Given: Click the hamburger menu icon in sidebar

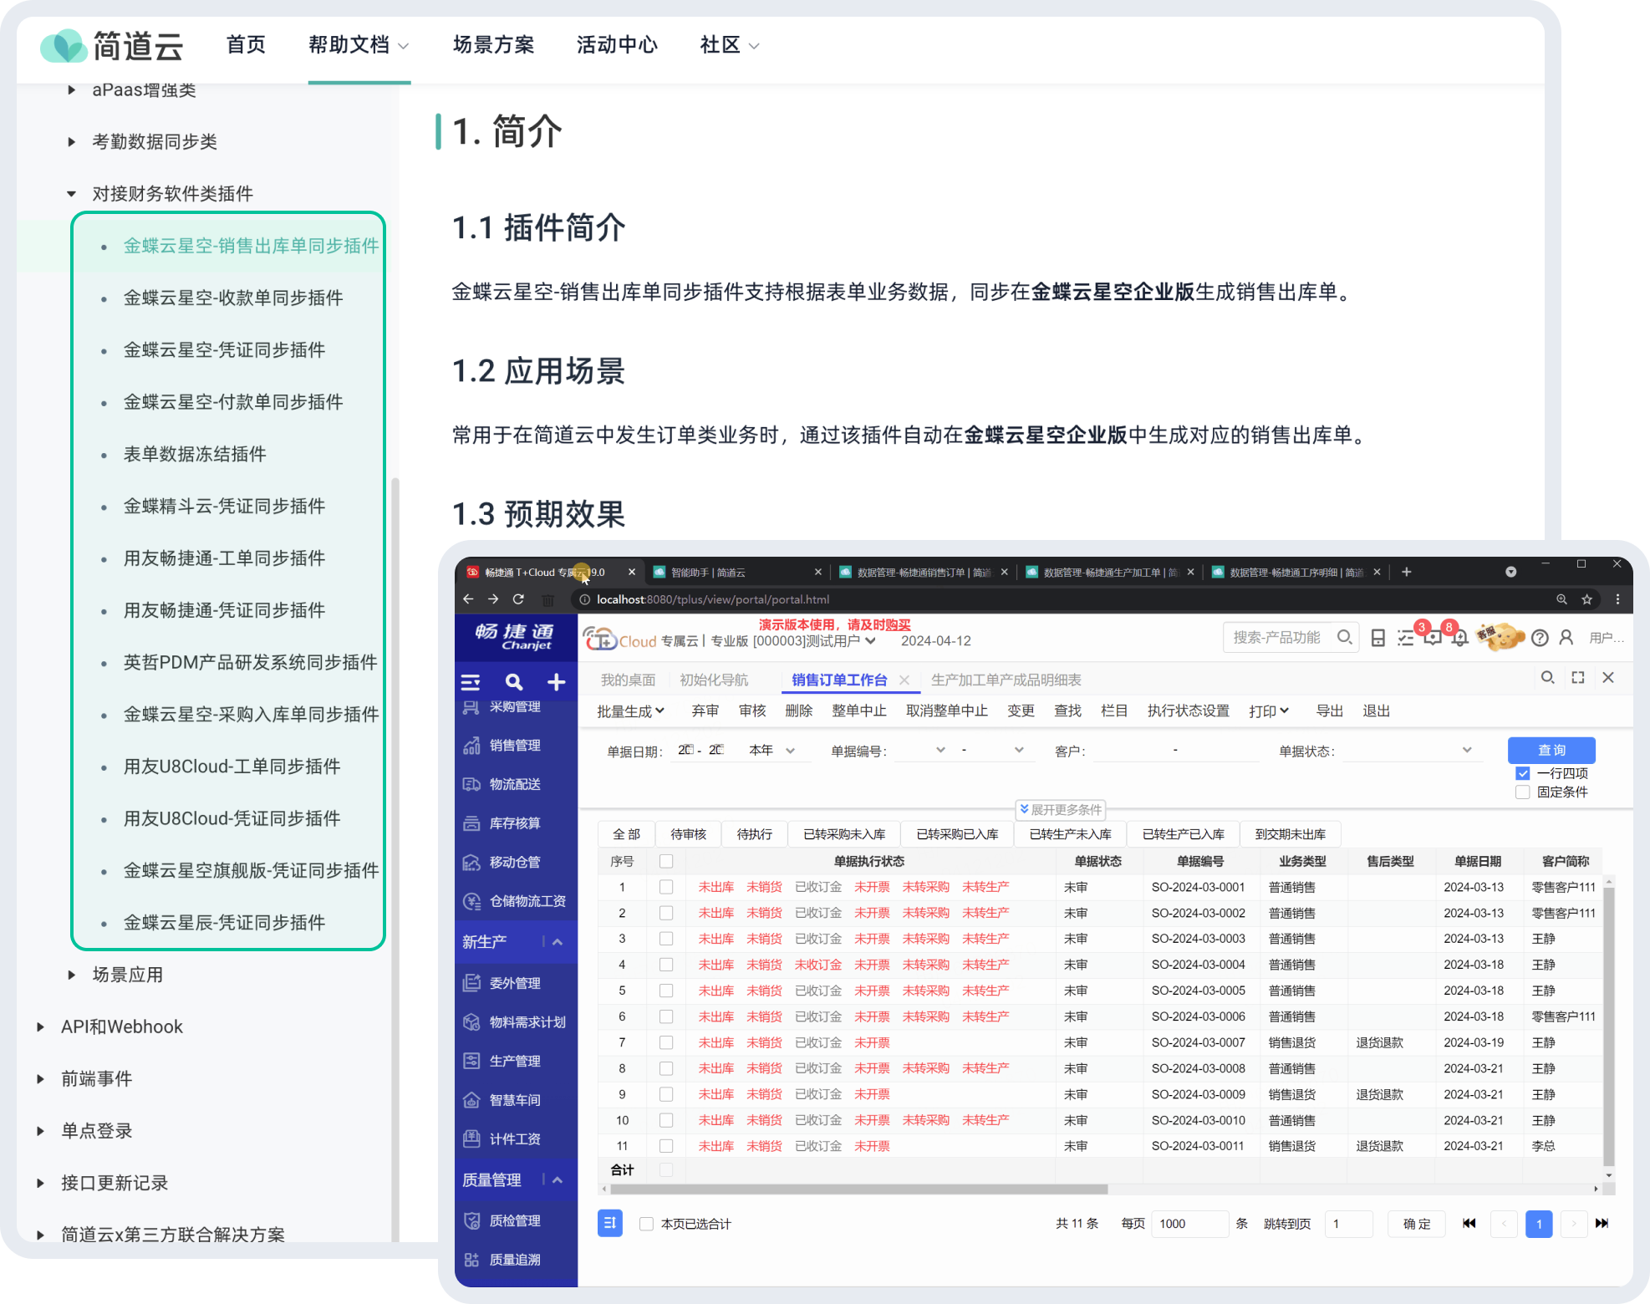Looking at the screenshot, I should click(471, 682).
